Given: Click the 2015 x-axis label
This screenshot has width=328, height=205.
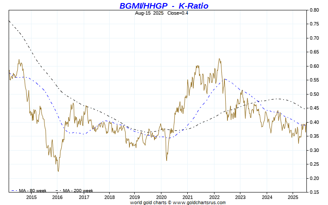Looking at the screenshot, I should (32, 197).
